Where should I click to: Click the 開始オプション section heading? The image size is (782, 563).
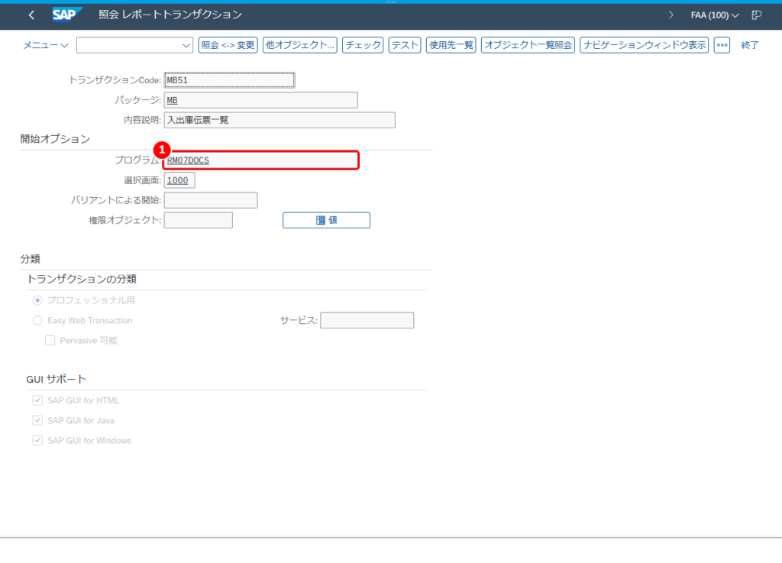(x=55, y=138)
